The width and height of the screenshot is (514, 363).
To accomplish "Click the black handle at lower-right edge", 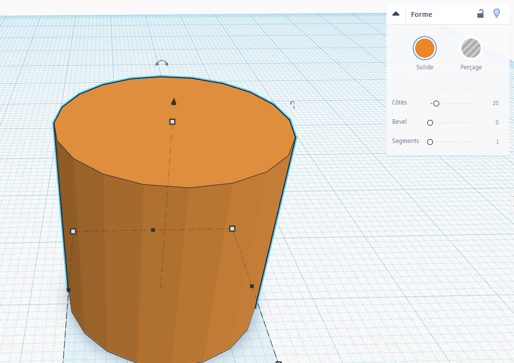I will pos(252,286).
